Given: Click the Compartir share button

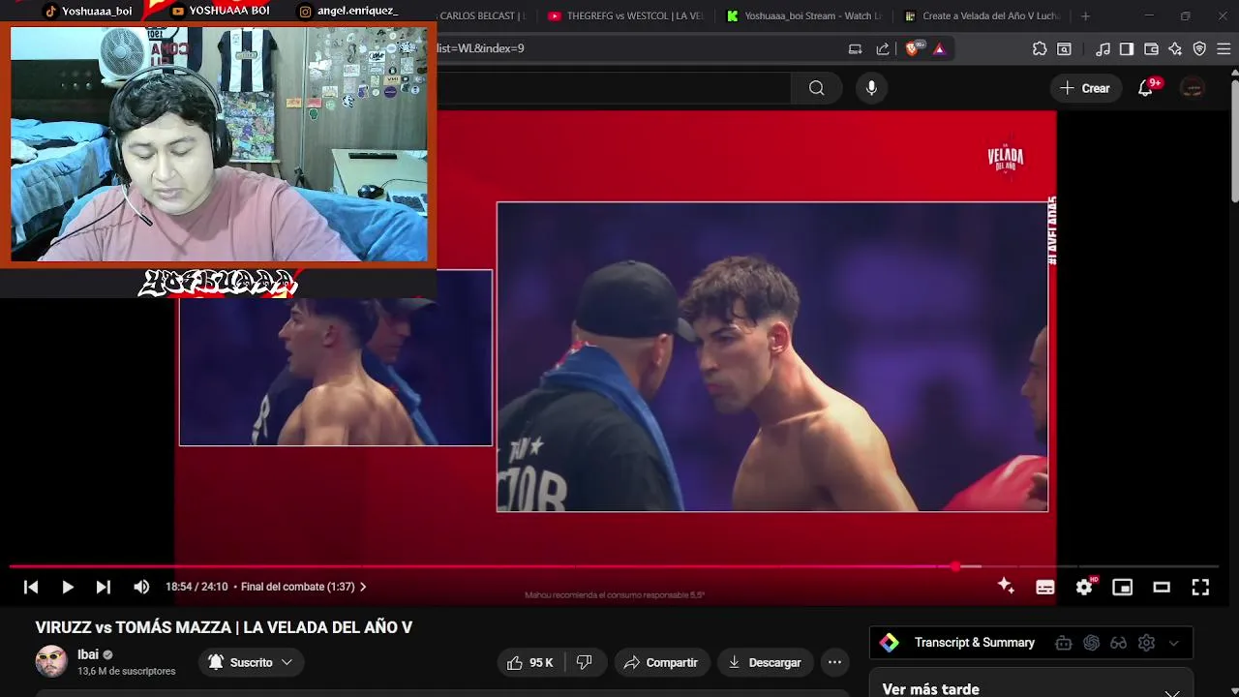Looking at the screenshot, I should [x=661, y=662].
